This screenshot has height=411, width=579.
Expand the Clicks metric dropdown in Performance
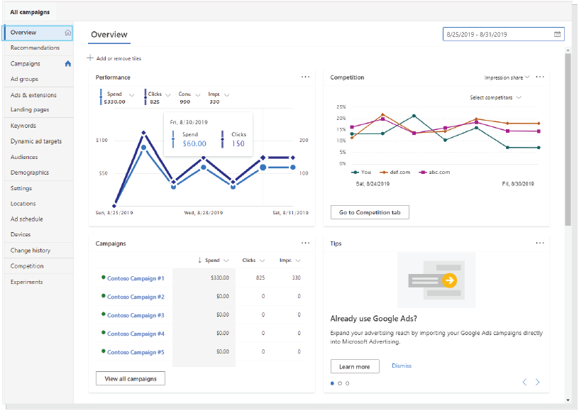pos(168,95)
